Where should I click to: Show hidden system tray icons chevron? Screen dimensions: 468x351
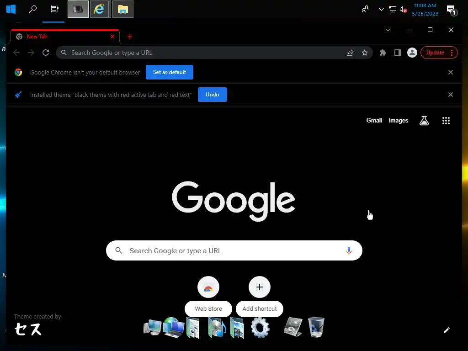(381, 9)
